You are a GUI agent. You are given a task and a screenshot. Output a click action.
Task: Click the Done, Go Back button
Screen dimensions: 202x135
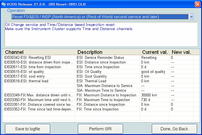(x=174, y=129)
